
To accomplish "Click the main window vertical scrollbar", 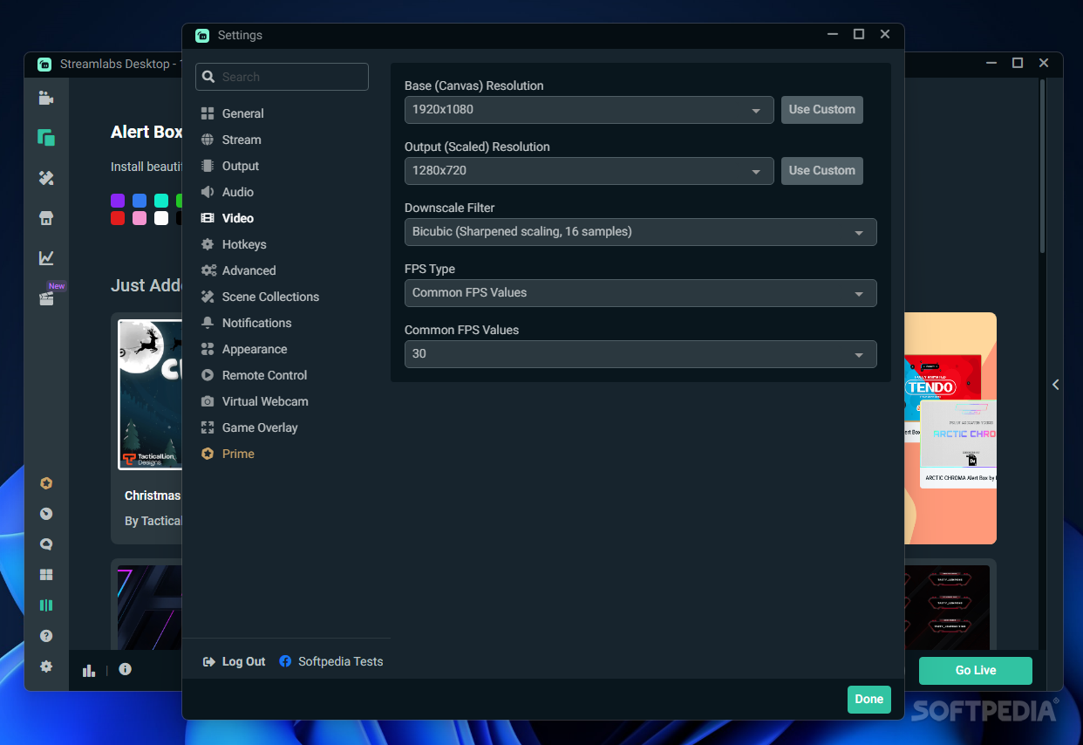I will (1041, 166).
